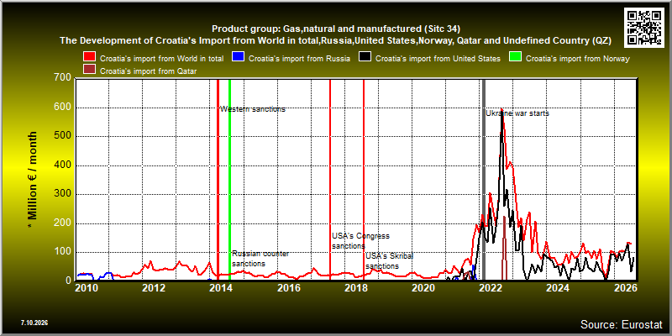Click 'Croatia's import from World in total' label

coord(161,59)
